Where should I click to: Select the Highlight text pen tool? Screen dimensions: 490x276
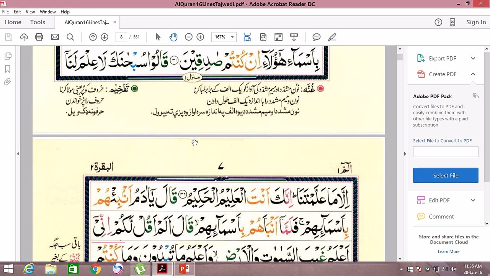(x=332, y=37)
